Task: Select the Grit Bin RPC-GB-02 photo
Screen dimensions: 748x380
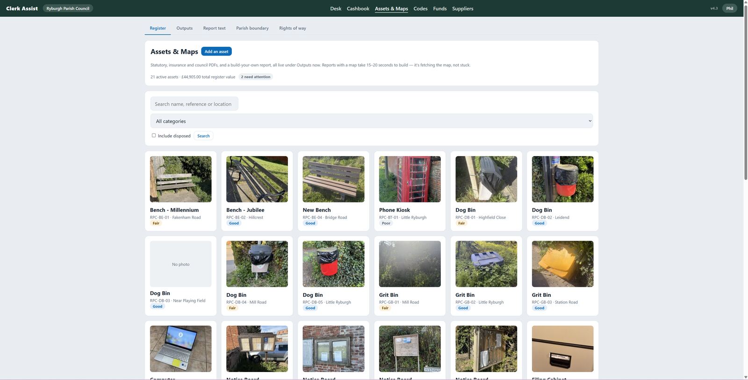Action: click(486, 264)
